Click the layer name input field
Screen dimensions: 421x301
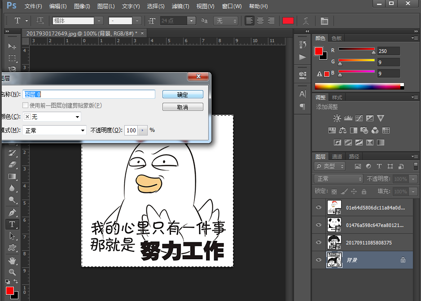[89, 94]
